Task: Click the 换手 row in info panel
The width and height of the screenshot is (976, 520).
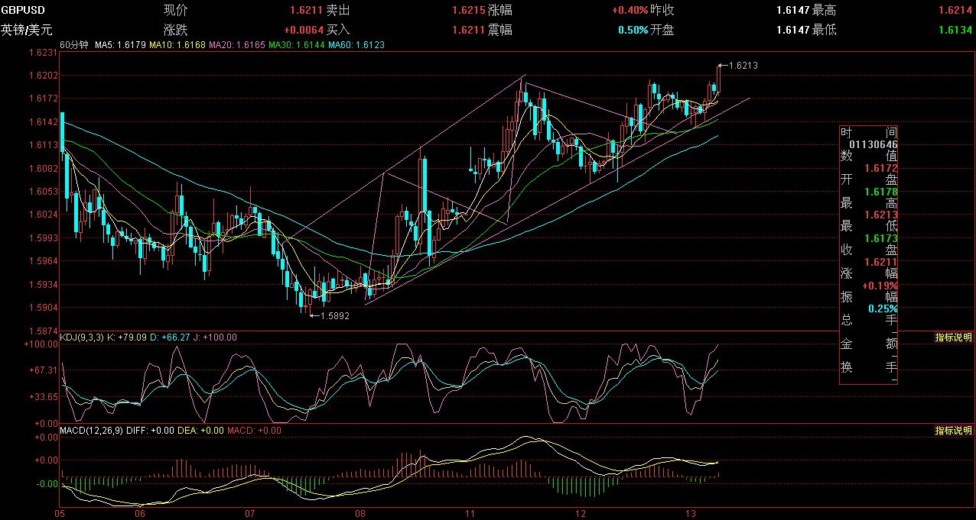Action: point(869,367)
